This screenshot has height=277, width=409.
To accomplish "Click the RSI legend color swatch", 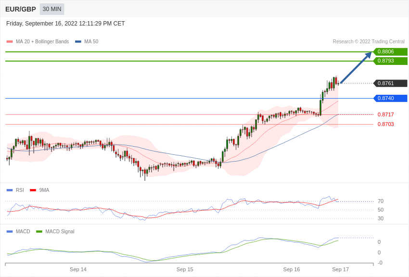I will 10,190.
